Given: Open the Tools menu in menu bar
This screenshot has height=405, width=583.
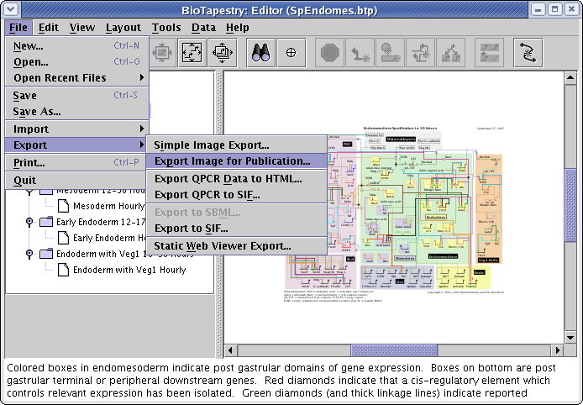Looking at the screenshot, I should tap(166, 28).
